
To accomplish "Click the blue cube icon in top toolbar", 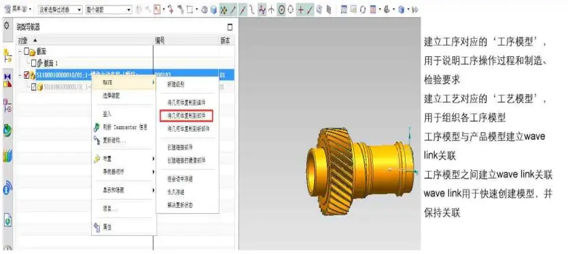I will [214, 10].
